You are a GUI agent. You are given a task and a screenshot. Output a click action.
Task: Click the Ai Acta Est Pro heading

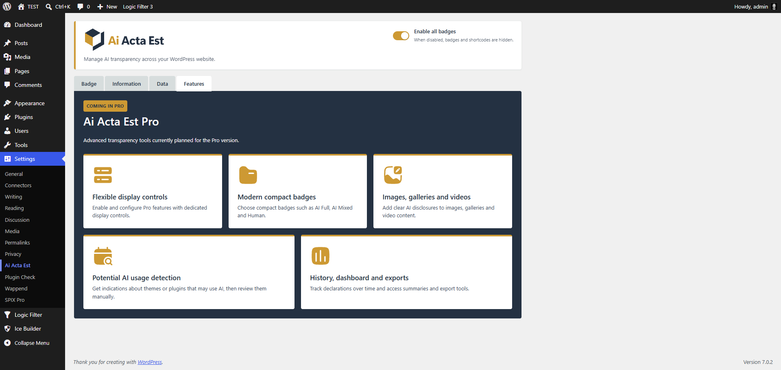tap(121, 121)
